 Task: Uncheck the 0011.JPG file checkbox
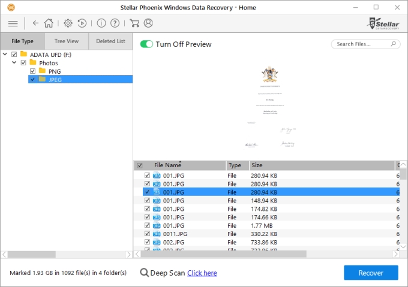147,234
